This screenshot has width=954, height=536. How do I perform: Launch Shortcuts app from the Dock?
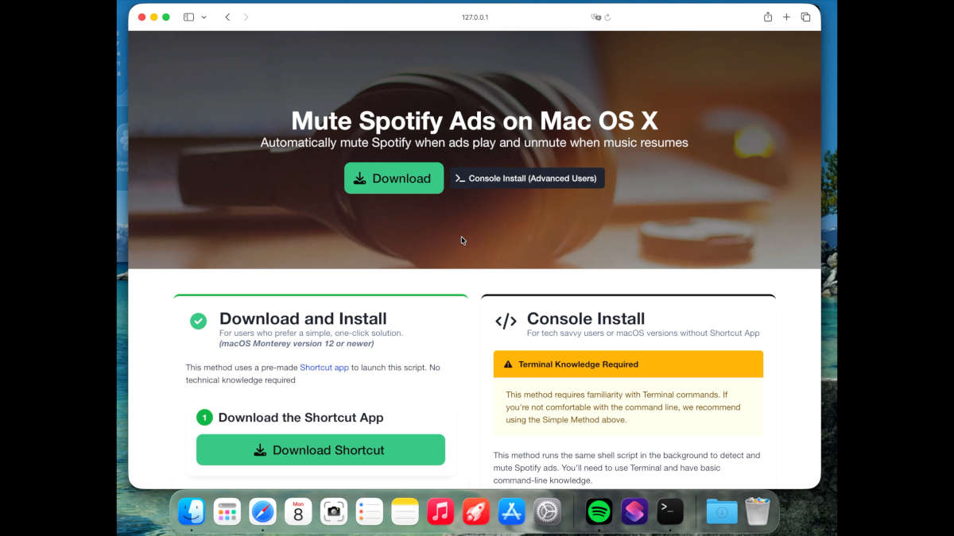pos(634,511)
